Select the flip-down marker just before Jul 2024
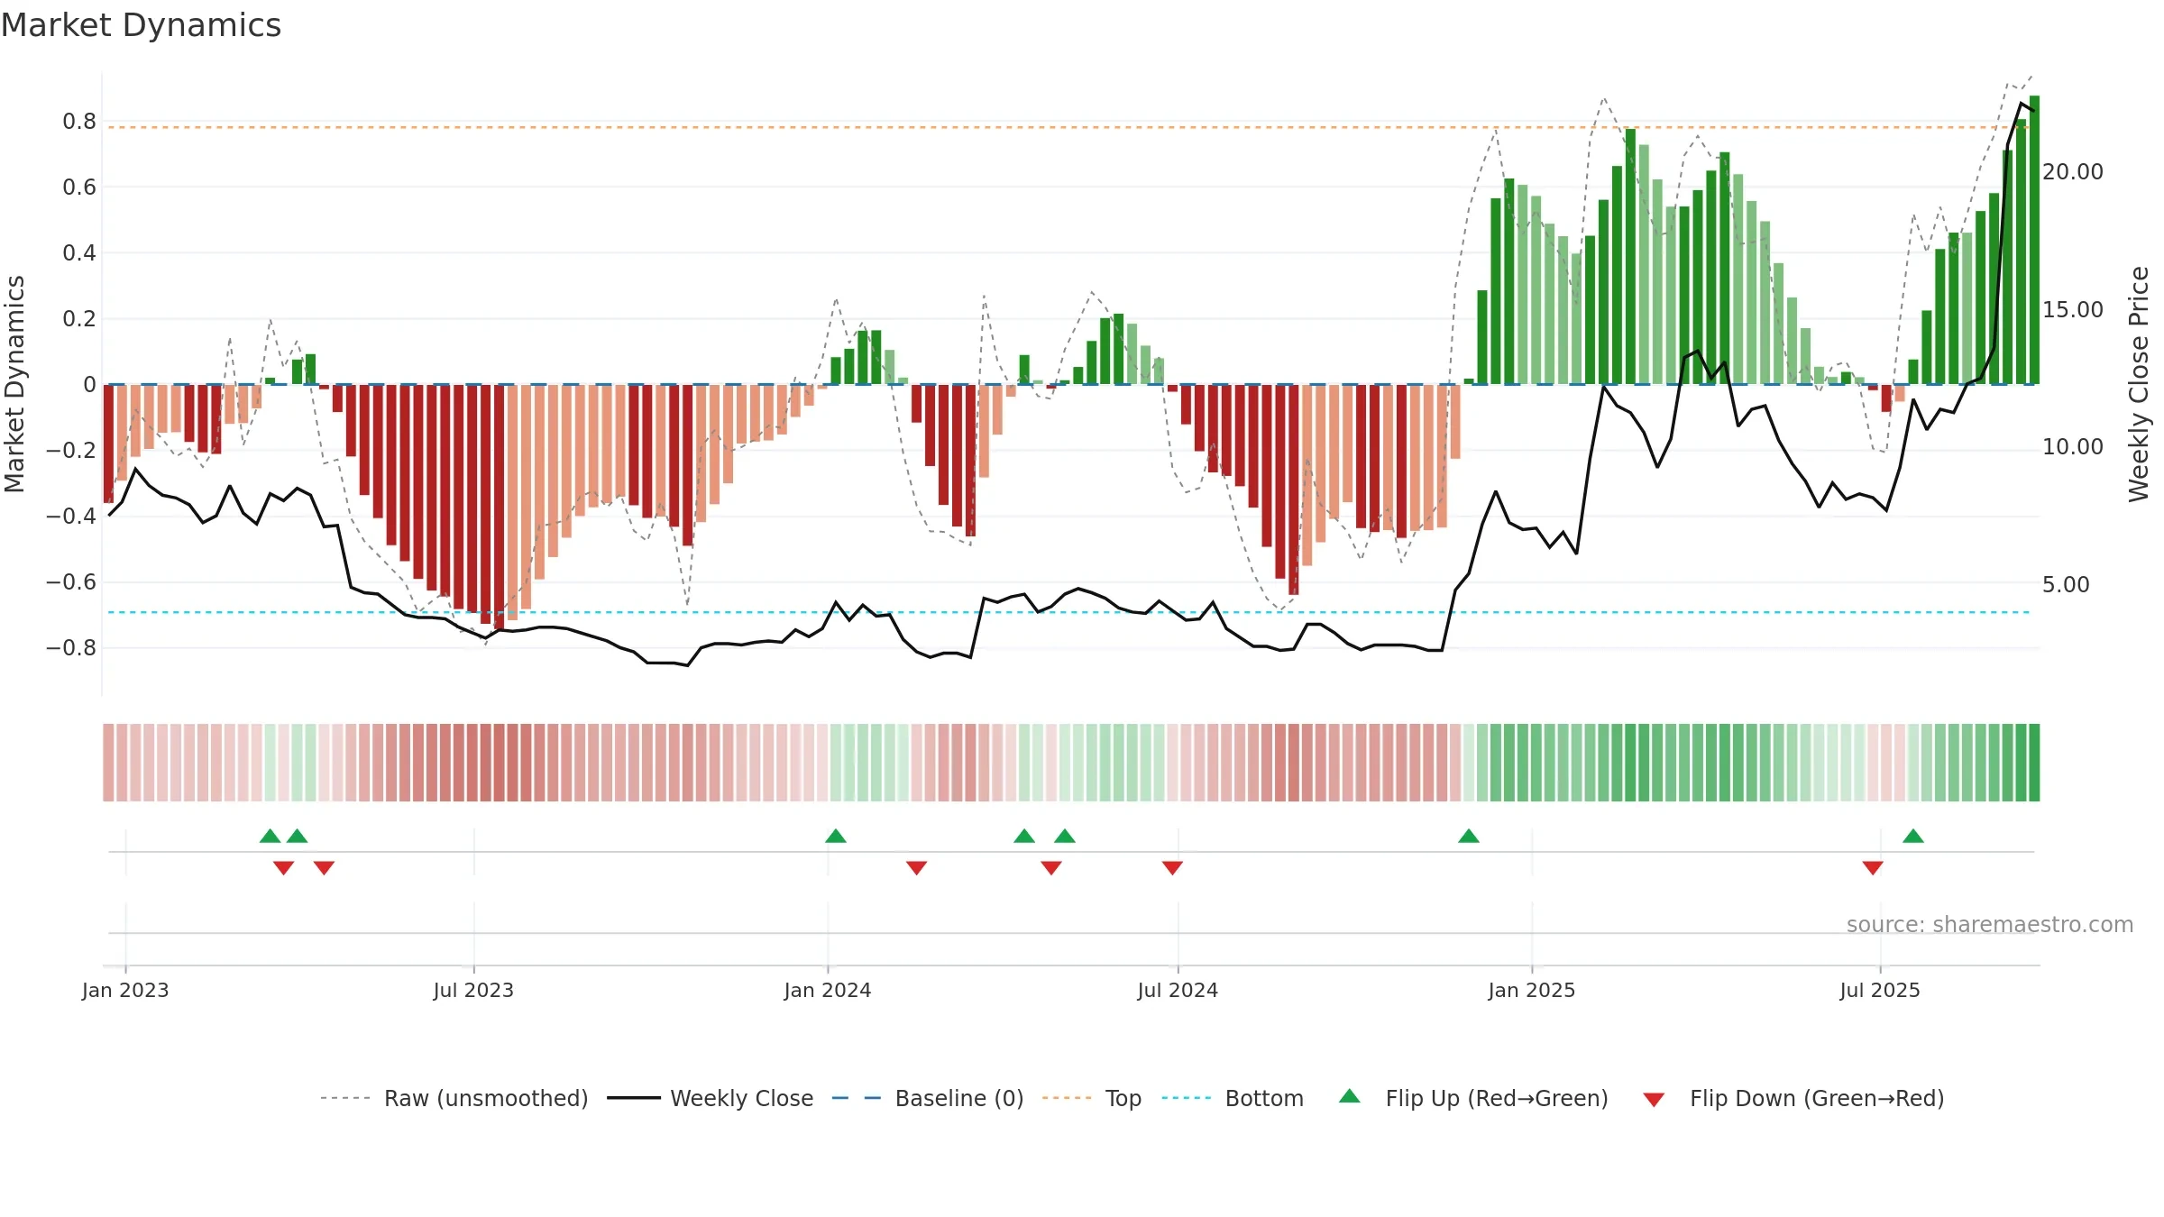Image resolution: width=2164 pixels, height=1217 pixels. point(1172,868)
